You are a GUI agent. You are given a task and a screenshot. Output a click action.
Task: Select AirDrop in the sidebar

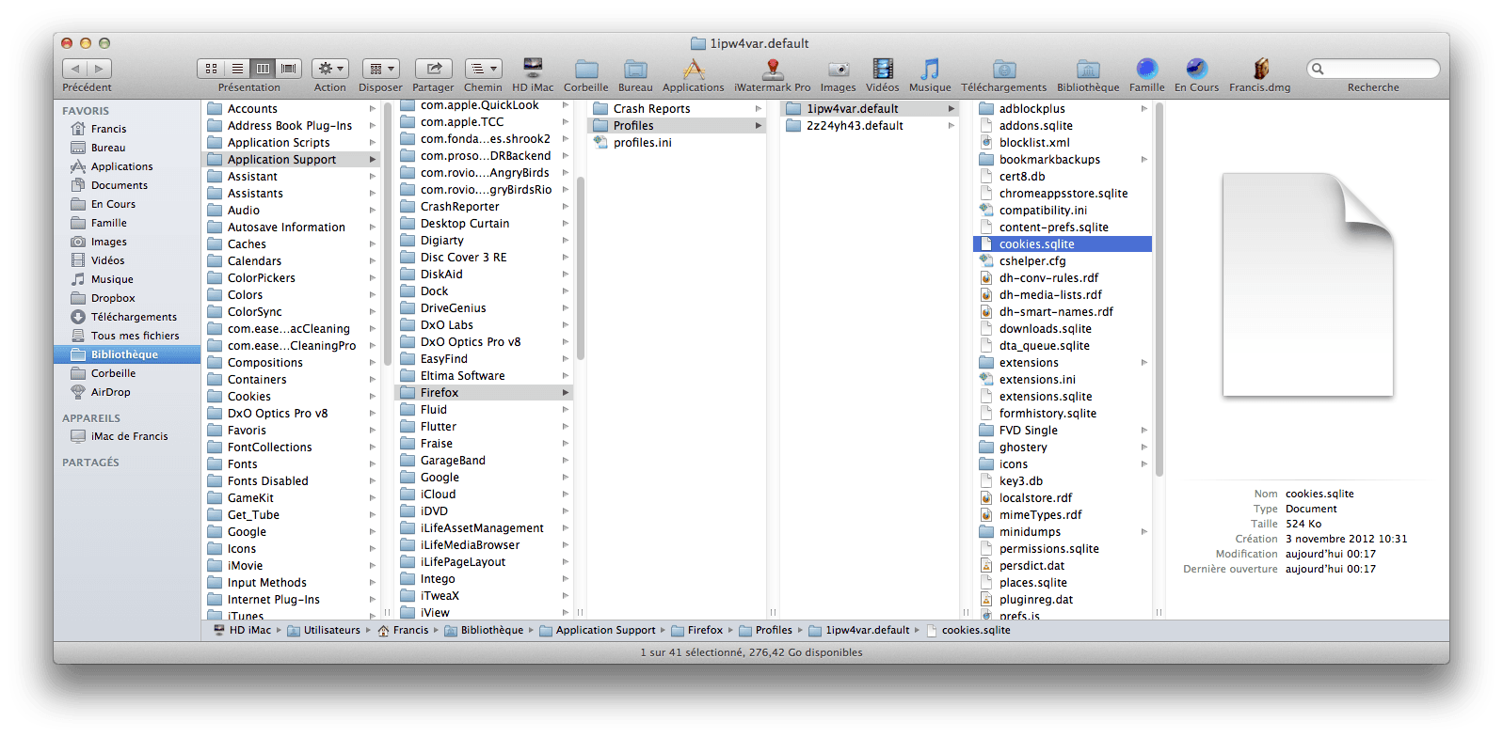(x=126, y=392)
